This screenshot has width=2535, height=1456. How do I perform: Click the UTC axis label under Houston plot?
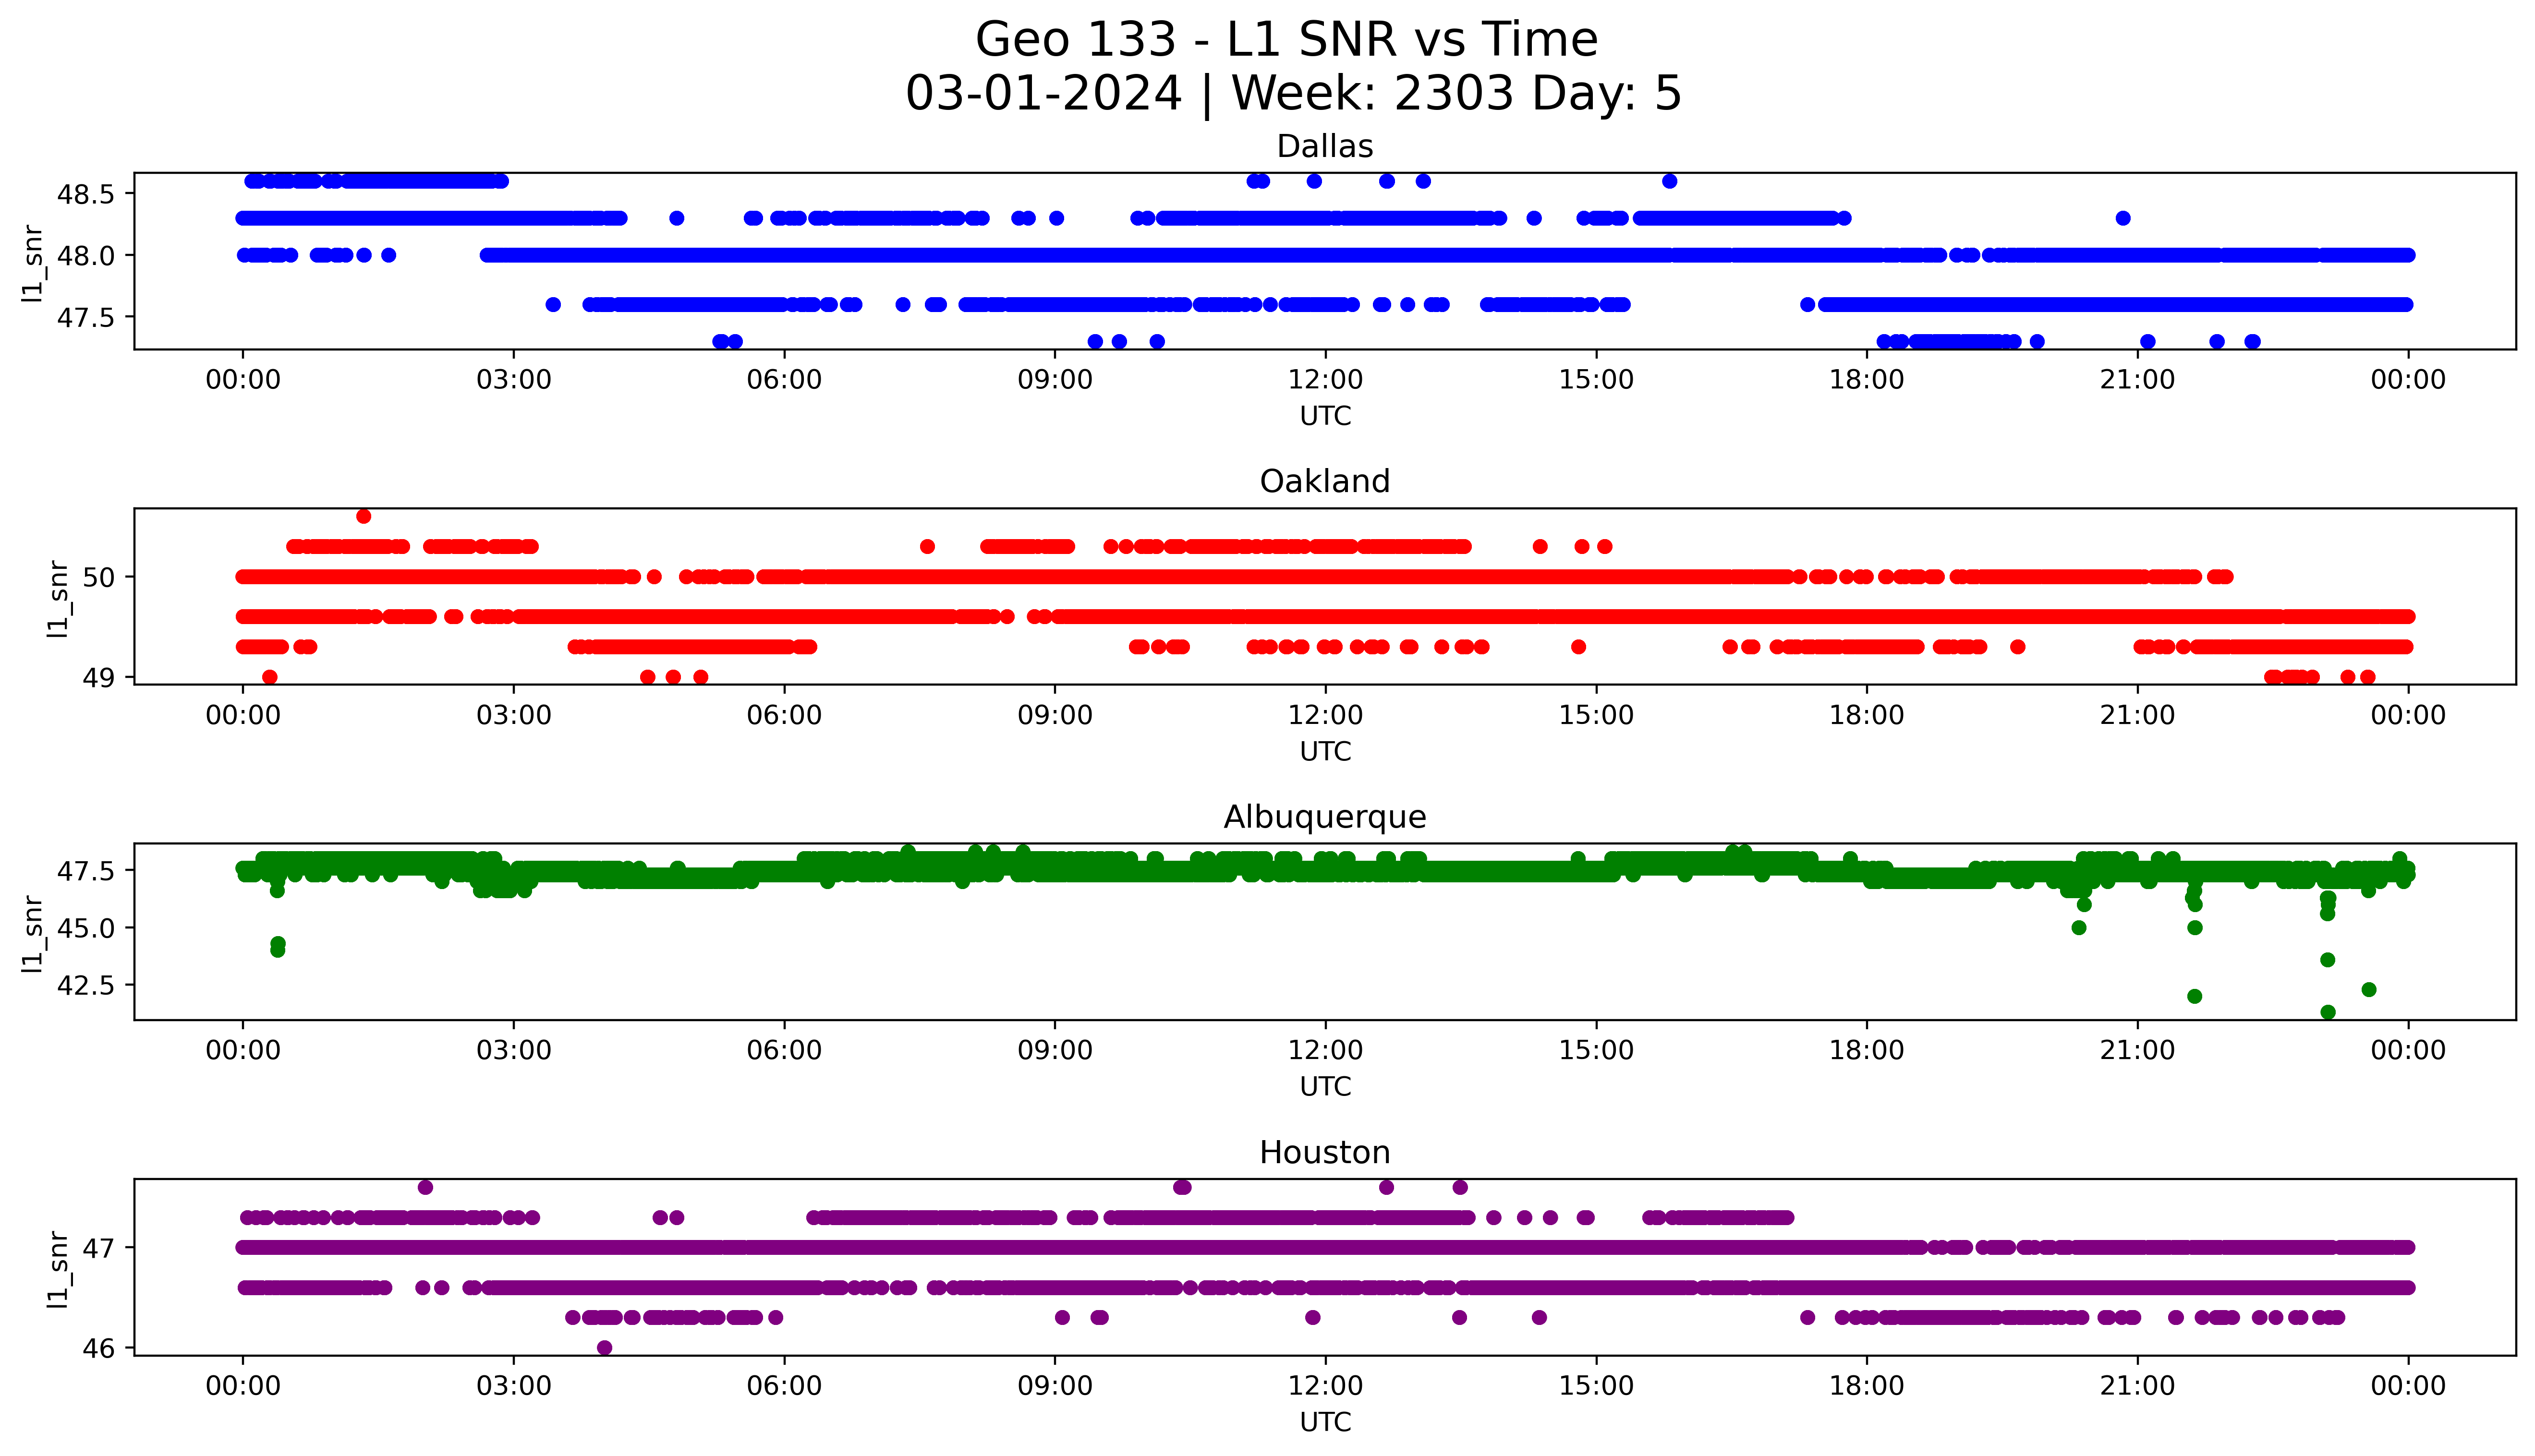[1325, 1422]
